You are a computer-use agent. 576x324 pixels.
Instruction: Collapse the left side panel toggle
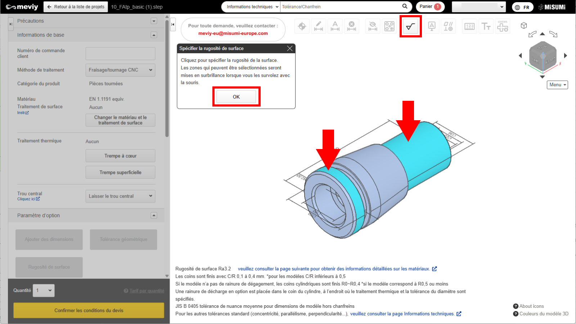tap(11, 24)
